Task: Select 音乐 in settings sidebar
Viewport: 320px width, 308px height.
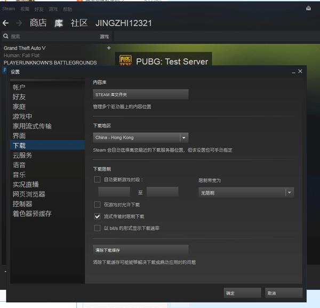Action: tap(47, 174)
